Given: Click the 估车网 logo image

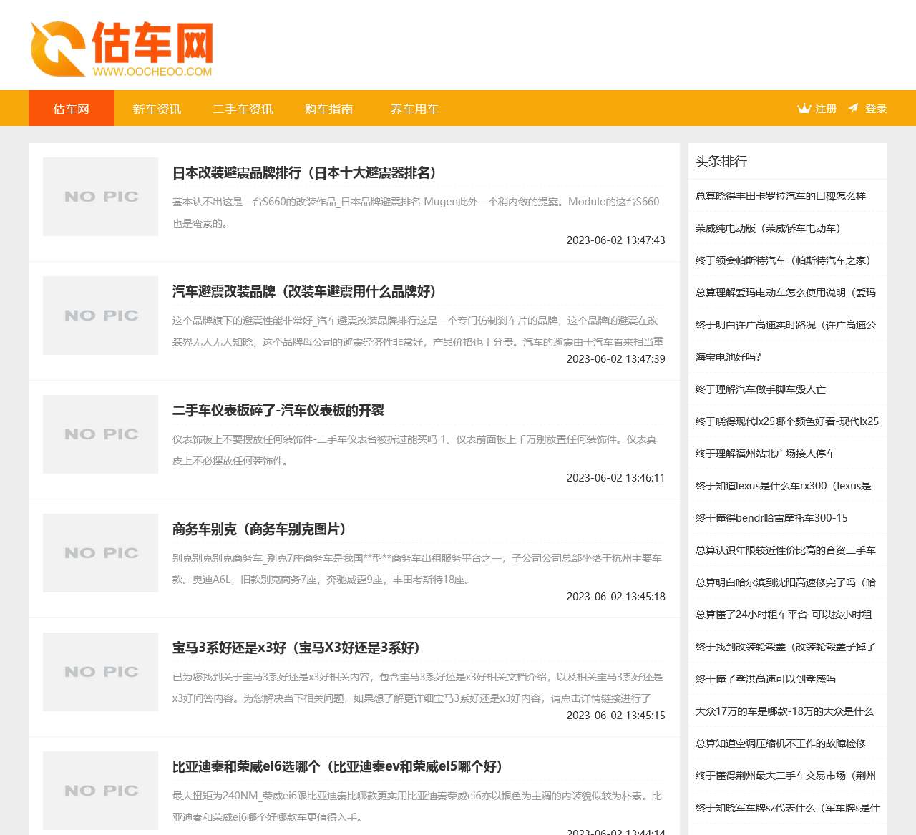Looking at the screenshot, I should (x=122, y=49).
